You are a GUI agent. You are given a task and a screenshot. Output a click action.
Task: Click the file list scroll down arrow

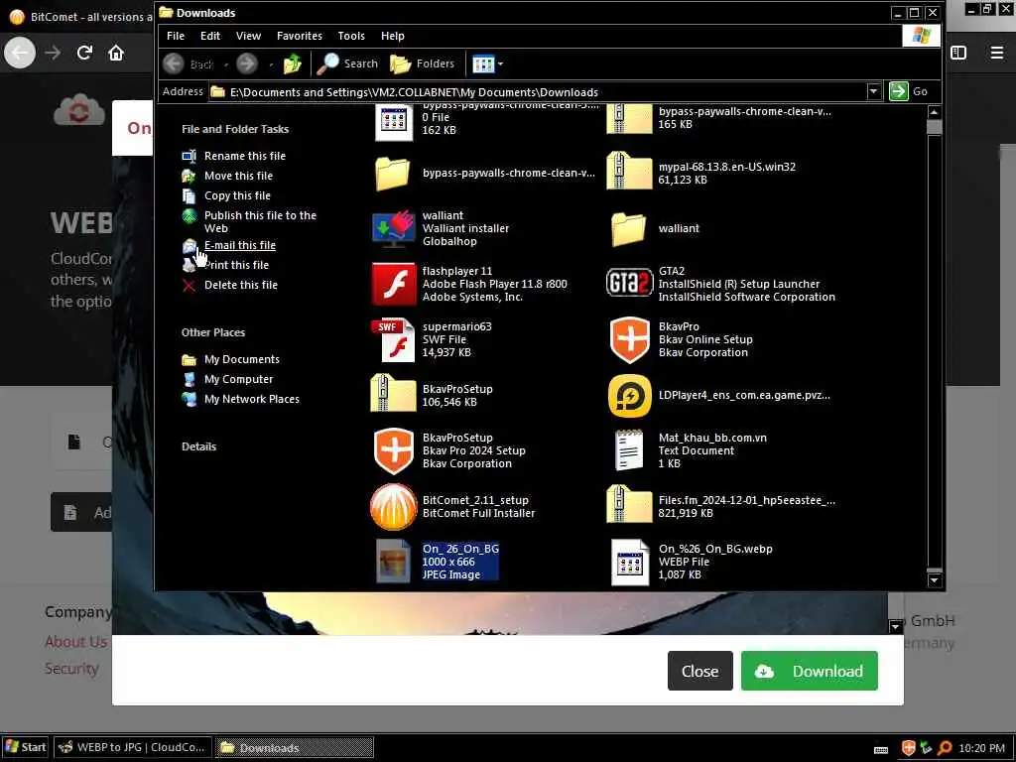[x=934, y=581]
